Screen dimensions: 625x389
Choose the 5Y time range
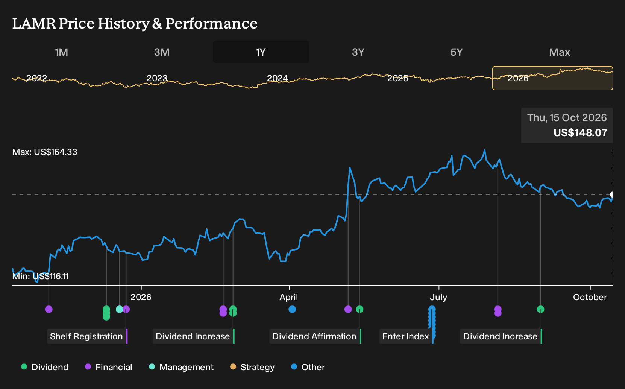457,52
